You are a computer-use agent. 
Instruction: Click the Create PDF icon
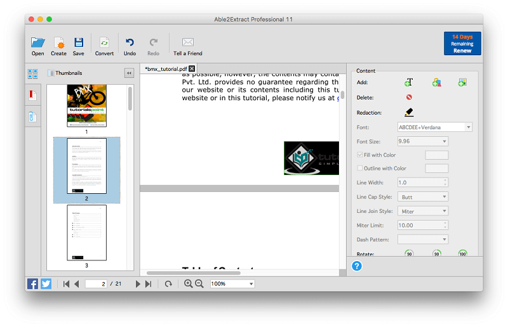[x=59, y=42]
